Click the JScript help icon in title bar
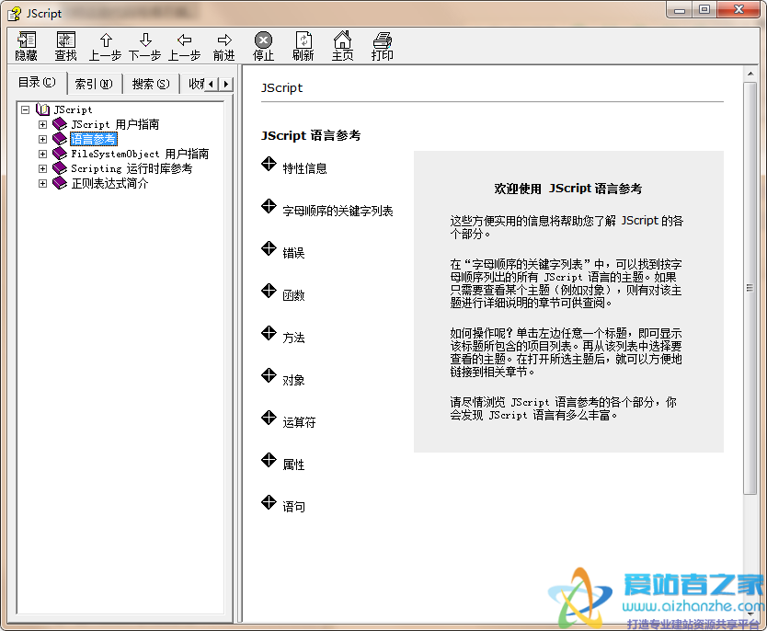 point(14,13)
